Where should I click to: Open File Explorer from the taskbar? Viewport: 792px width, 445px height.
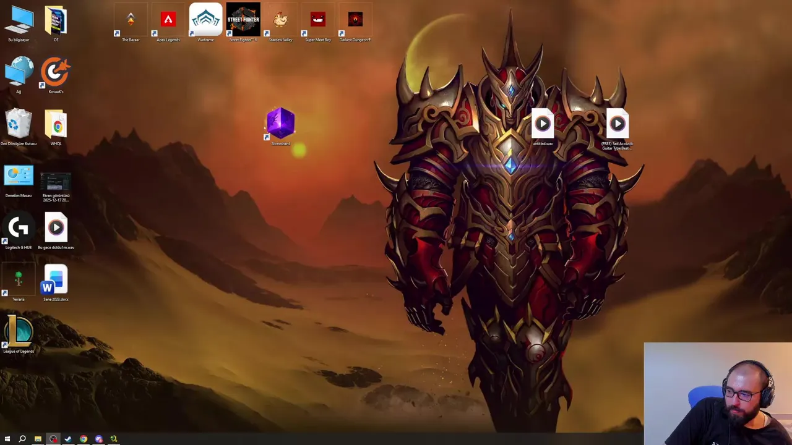click(x=38, y=439)
